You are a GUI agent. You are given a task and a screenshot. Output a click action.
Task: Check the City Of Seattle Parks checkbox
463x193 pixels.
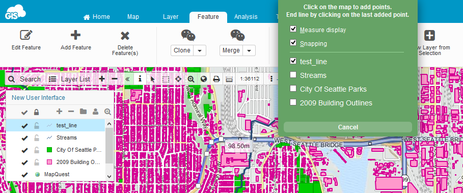pos(293,88)
